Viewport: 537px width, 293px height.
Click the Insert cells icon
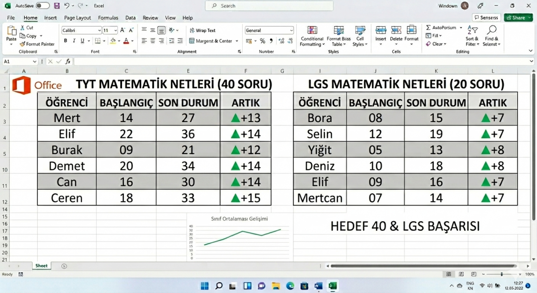(380, 31)
